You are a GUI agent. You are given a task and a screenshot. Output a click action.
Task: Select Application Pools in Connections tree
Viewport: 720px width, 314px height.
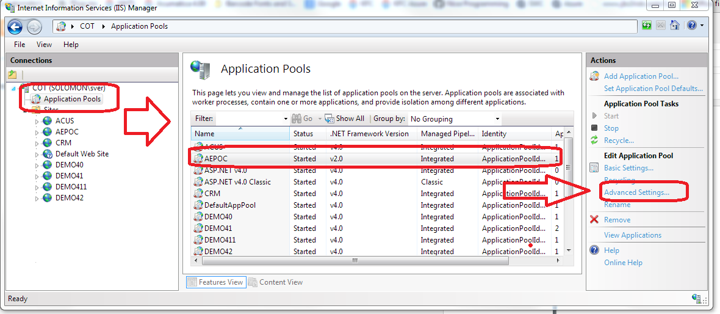click(71, 99)
